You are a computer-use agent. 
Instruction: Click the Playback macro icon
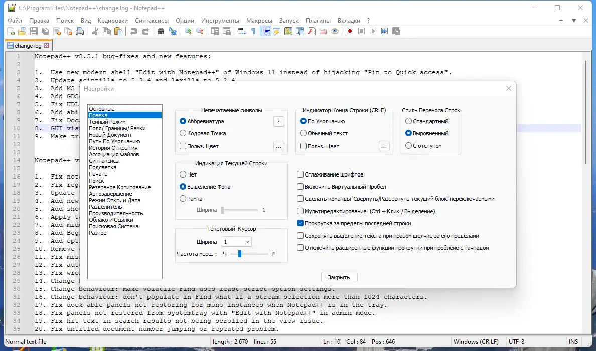pos(373,31)
